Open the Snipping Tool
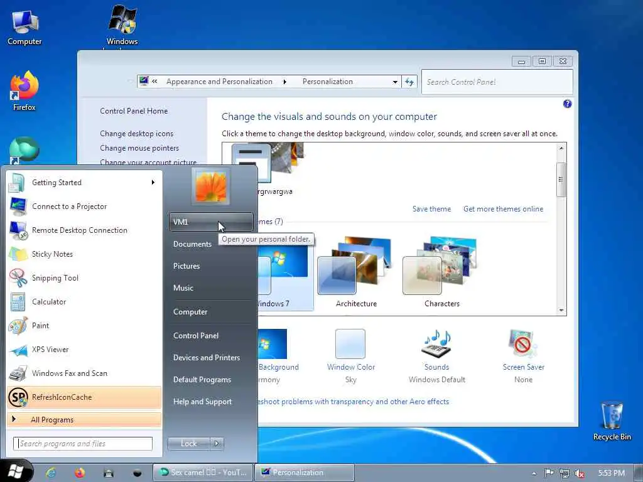This screenshot has height=482, width=643. (x=84, y=277)
